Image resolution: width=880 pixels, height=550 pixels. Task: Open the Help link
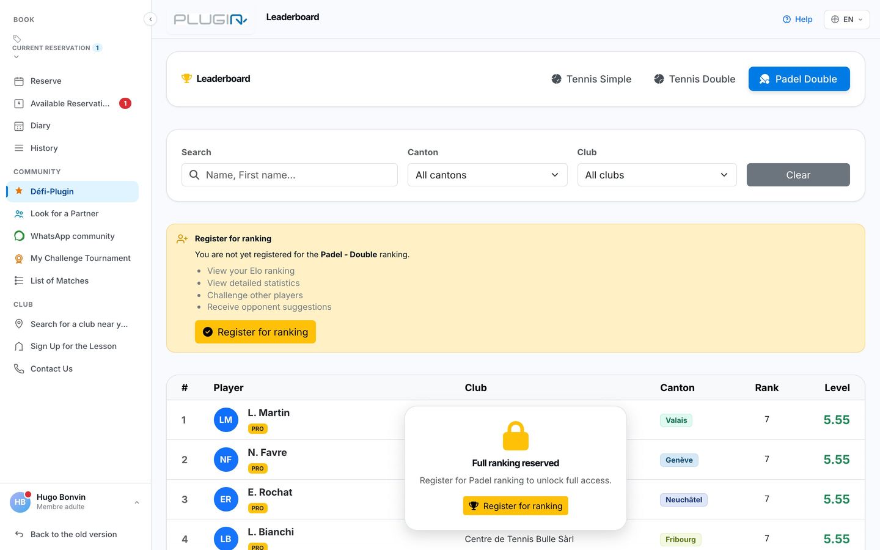(x=798, y=20)
